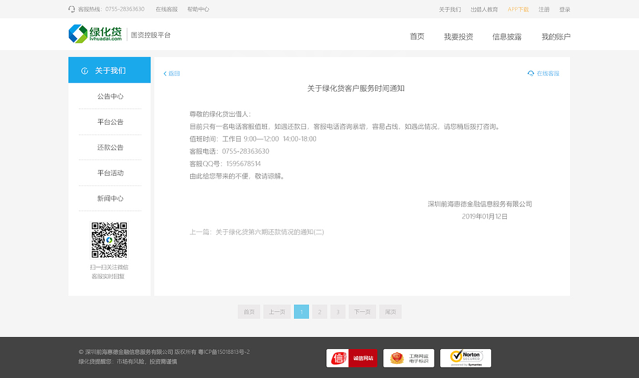Open the 我要投资 menu item
The image size is (639, 378).
pyautogui.click(x=458, y=36)
